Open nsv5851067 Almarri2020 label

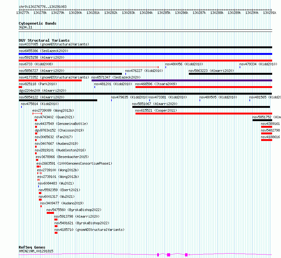(155, 104)
